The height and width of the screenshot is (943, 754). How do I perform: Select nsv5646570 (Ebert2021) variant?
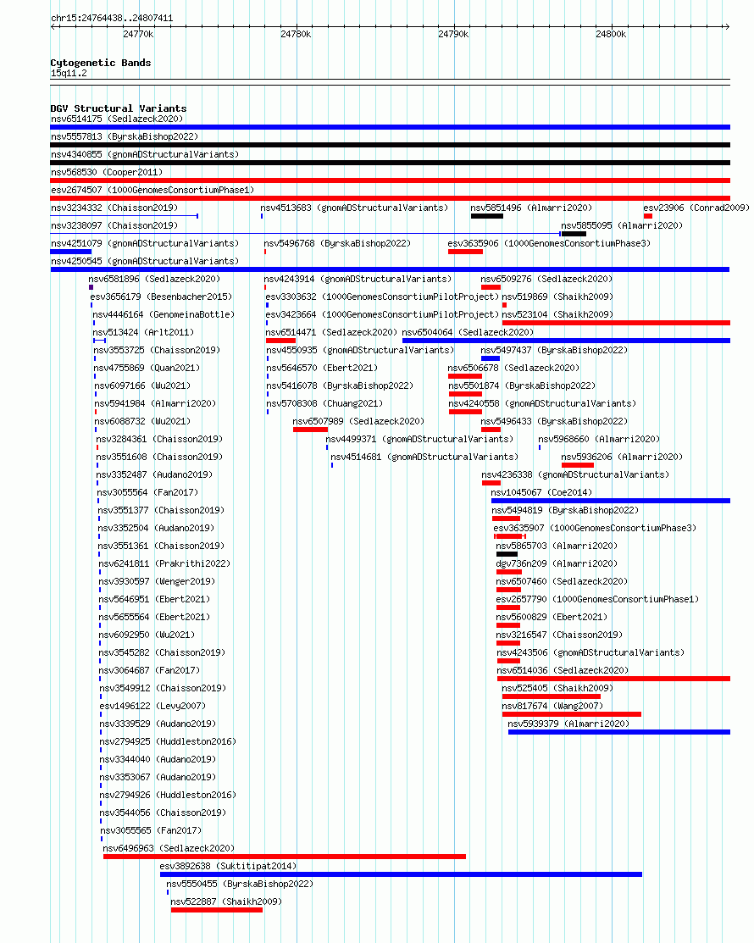[322, 368]
